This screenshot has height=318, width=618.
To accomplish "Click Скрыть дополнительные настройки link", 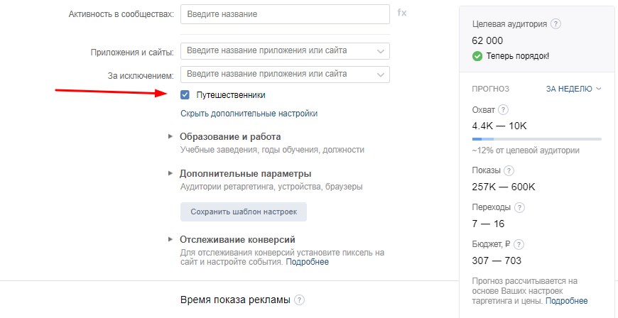I will pyautogui.click(x=249, y=114).
